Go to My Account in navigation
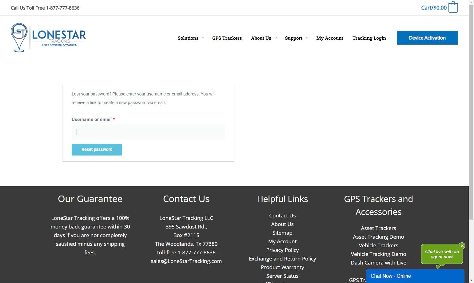Screen dimensions: 474x283 point(330,38)
